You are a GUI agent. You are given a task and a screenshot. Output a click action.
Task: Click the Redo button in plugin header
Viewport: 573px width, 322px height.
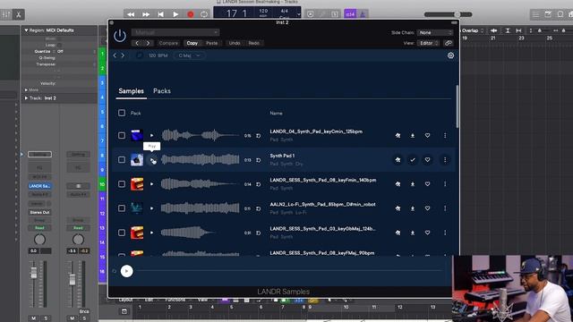click(254, 43)
